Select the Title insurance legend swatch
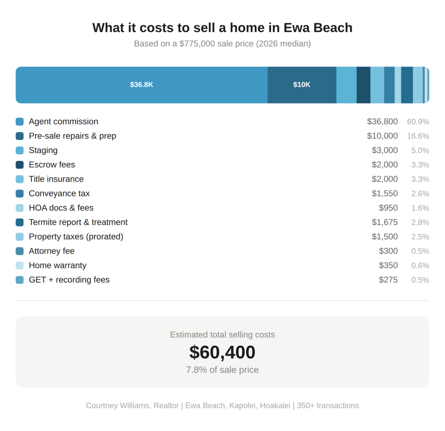Screen dimensions: 445x431 20,179
